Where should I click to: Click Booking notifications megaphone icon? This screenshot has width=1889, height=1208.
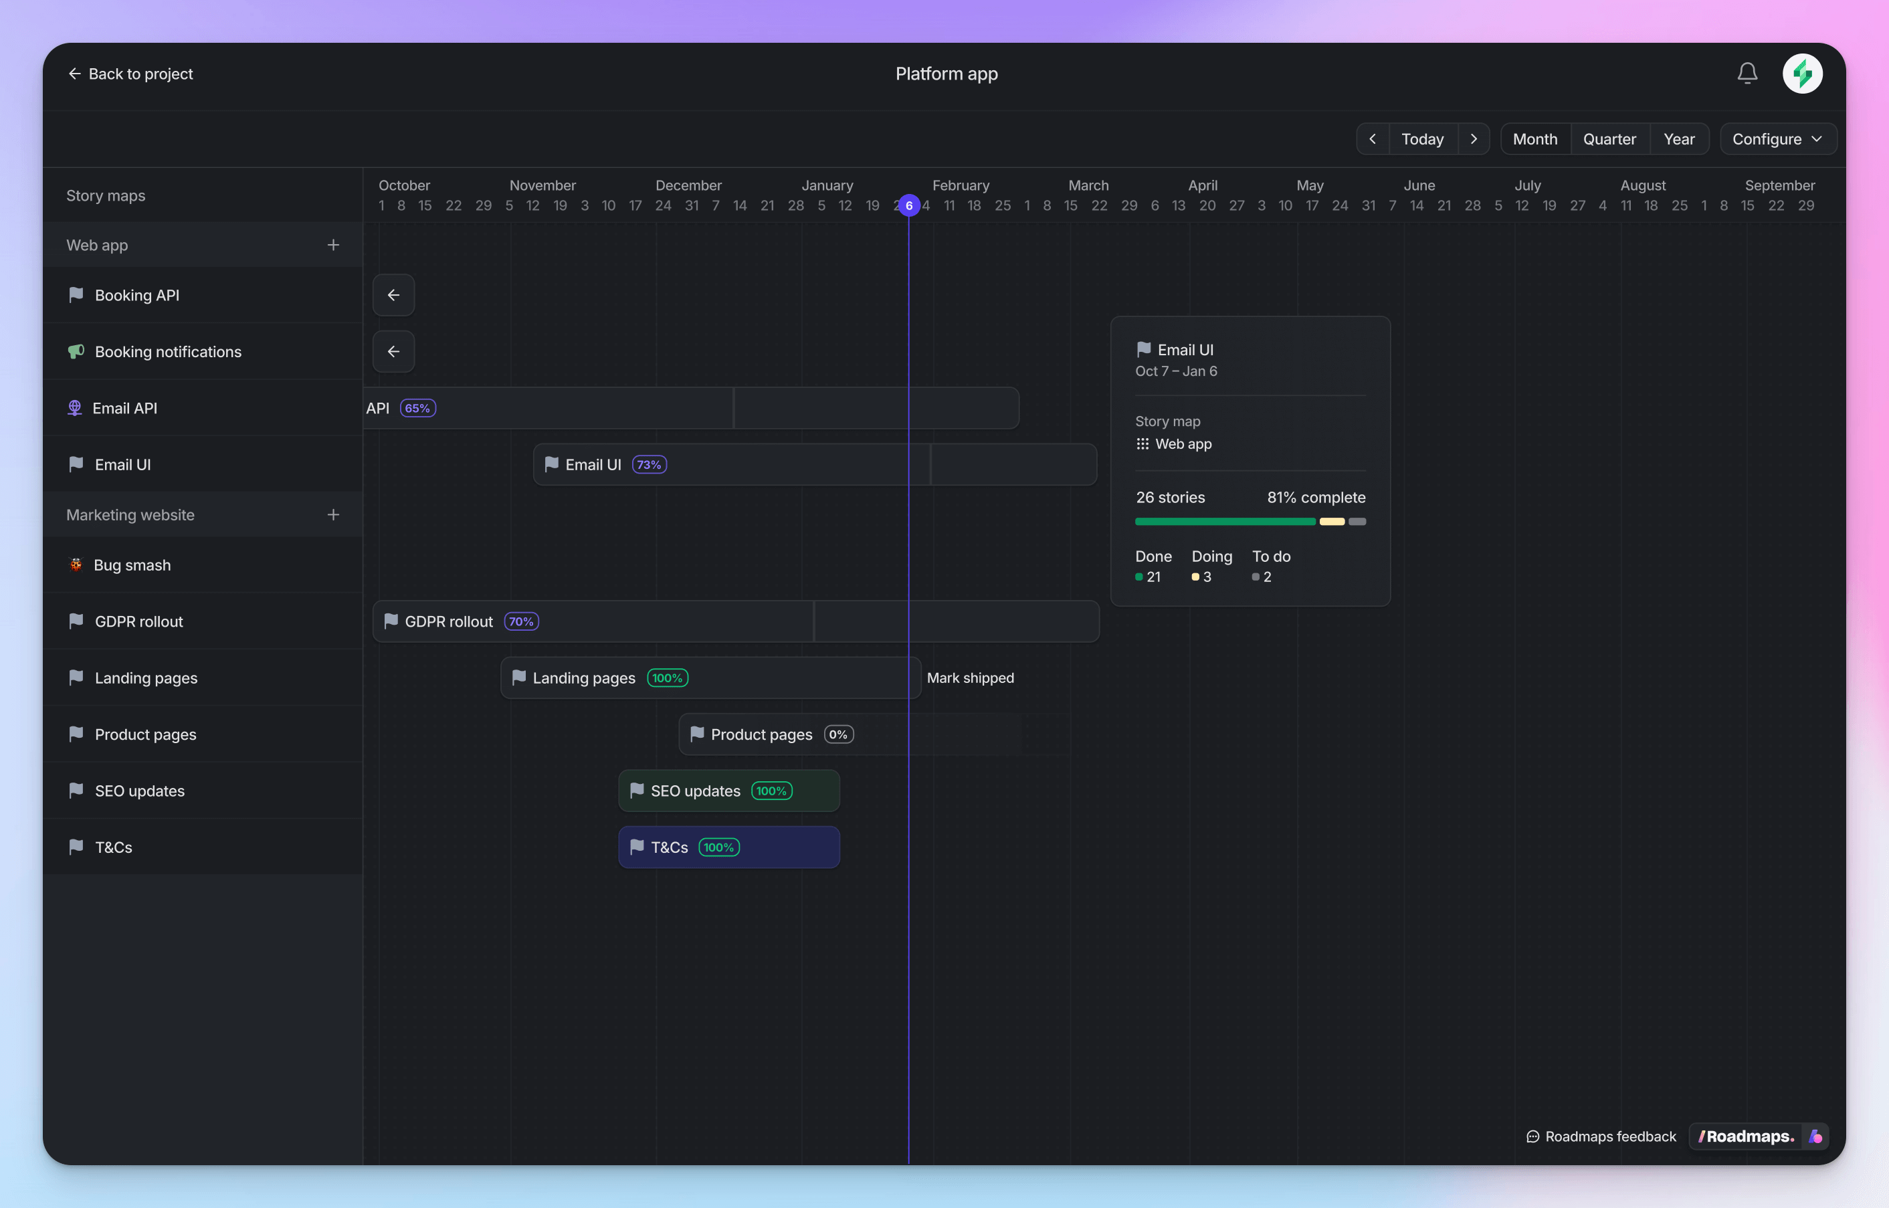[76, 351]
